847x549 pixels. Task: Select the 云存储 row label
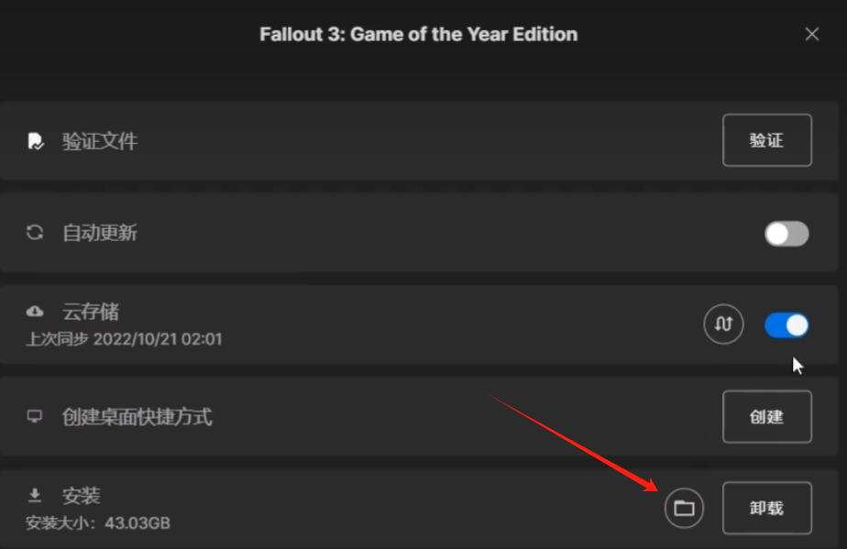point(91,312)
